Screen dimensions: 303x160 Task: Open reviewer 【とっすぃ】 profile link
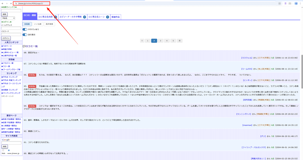247,80
